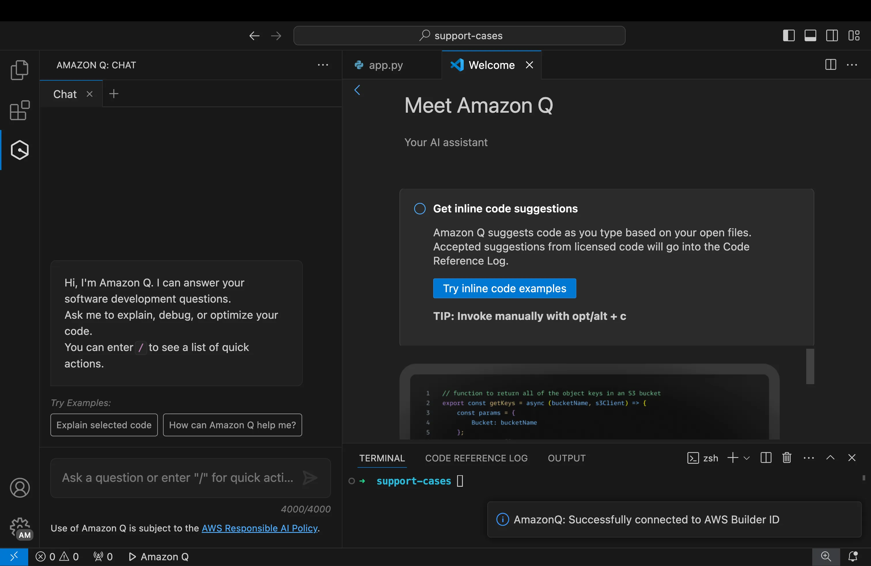Image resolution: width=871 pixels, height=566 pixels.
Task: Select the 'Get inline code suggestions' radio circle
Action: tap(420, 209)
